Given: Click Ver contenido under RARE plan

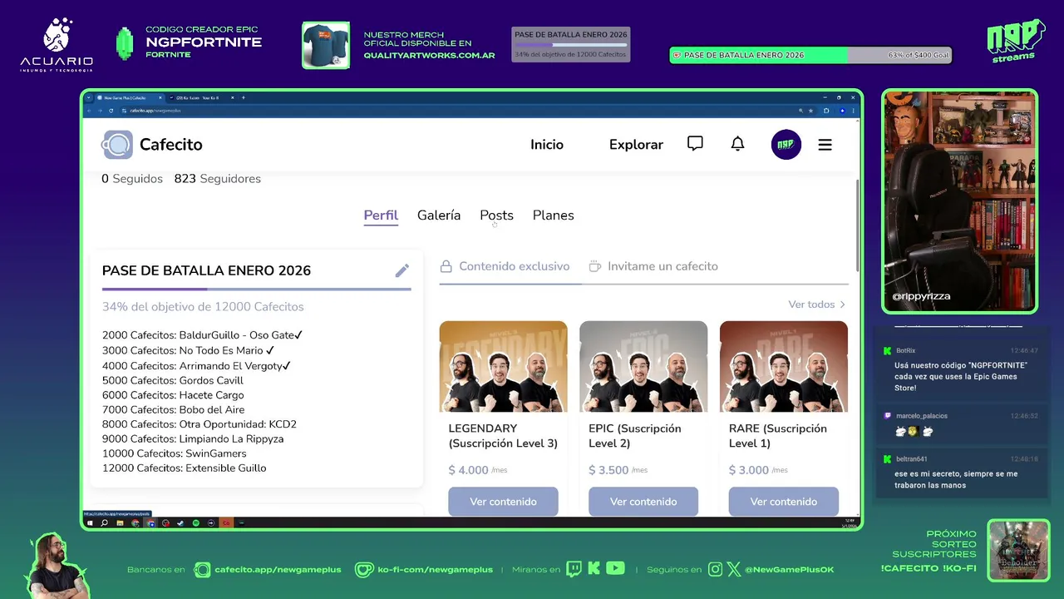Looking at the screenshot, I should pos(783,502).
